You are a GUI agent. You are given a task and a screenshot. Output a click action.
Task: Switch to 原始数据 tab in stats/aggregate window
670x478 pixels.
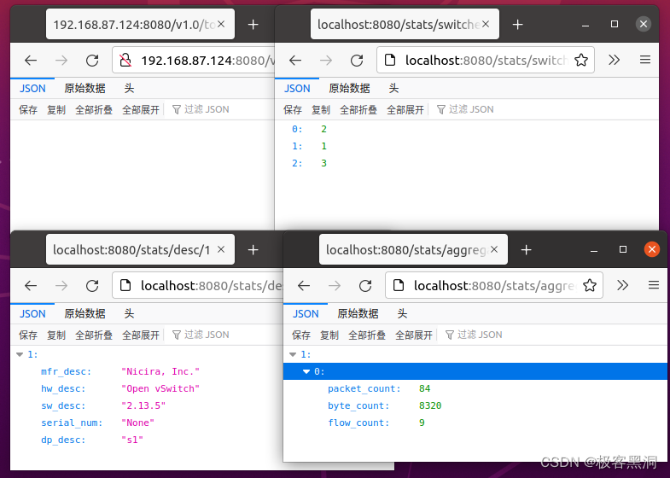(x=358, y=313)
